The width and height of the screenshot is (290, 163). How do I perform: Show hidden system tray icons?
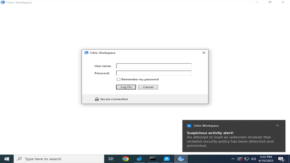pos(233,159)
